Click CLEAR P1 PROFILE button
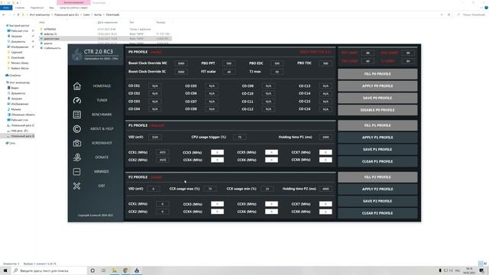489x275 pixels. pos(377,161)
